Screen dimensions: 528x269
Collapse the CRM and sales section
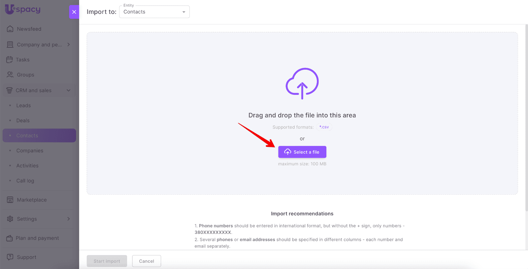pos(69,90)
